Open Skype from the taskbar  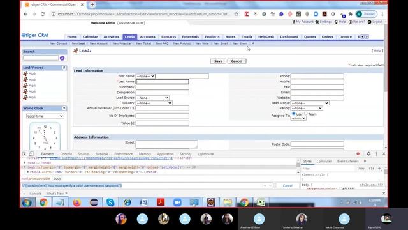(x=110, y=203)
